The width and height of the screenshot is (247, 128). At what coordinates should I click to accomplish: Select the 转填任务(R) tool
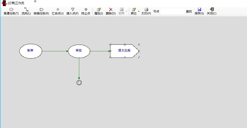point(41,12)
